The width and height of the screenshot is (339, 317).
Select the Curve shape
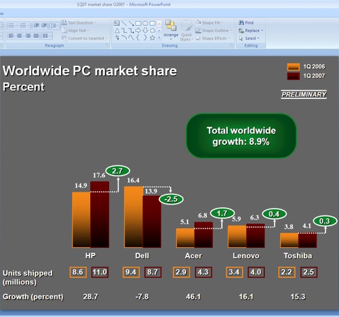131,38
